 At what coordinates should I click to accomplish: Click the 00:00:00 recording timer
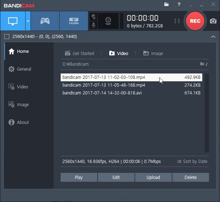(143, 18)
